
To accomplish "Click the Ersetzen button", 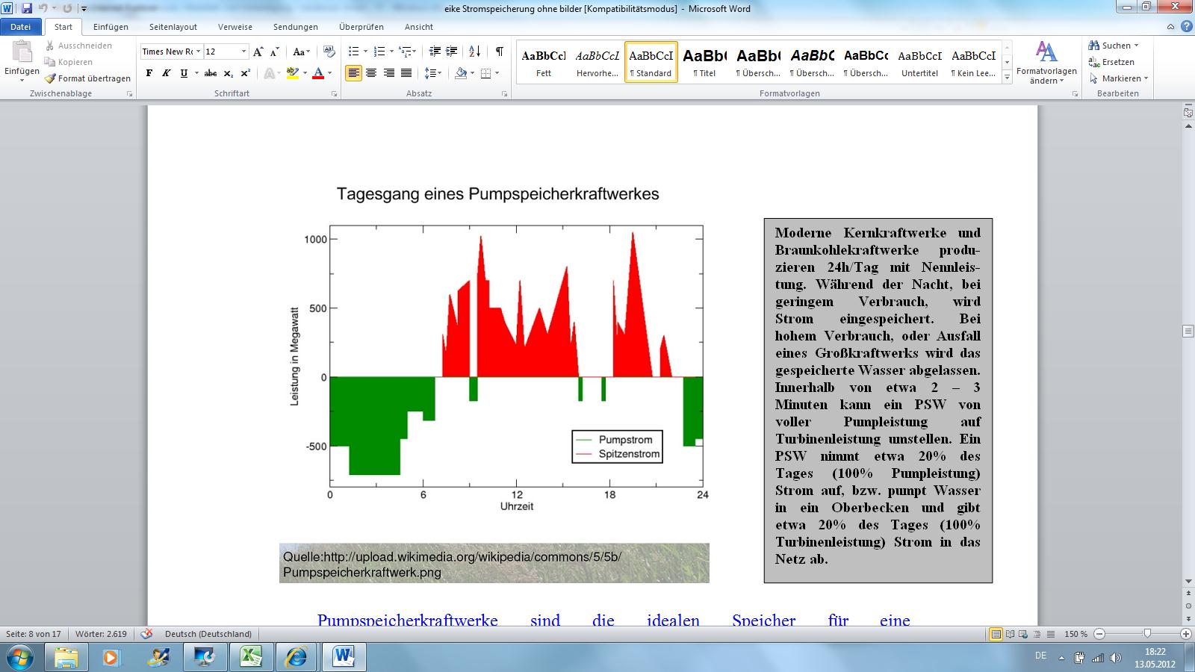I will (x=1112, y=62).
